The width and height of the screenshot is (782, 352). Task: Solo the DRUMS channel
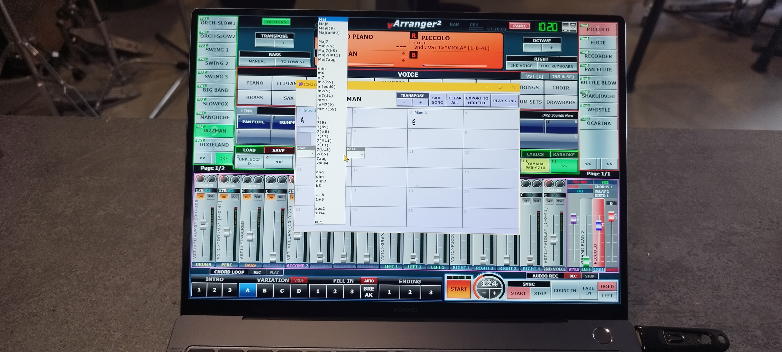pyautogui.click(x=211, y=196)
